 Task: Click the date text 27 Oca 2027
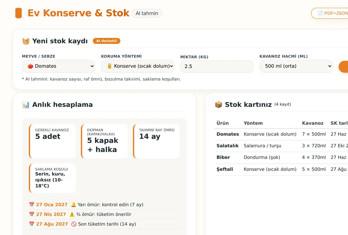click(x=52, y=205)
